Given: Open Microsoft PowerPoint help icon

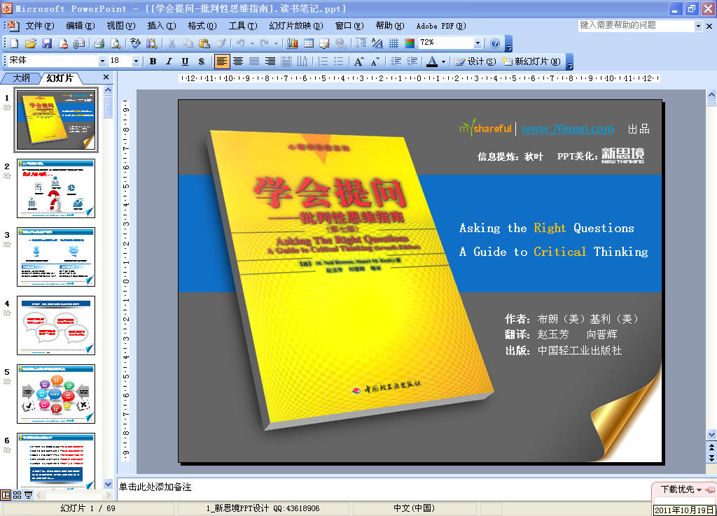Looking at the screenshot, I should (495, 43).
